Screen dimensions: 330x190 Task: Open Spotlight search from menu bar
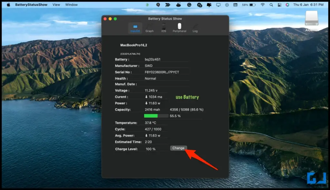coord(271,5)
